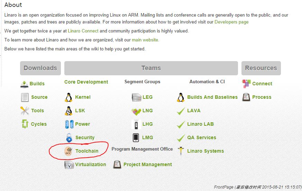Click the clipboard icon next to Process
This screenshot has height=191, width=302.
click(x=246, y=97)
